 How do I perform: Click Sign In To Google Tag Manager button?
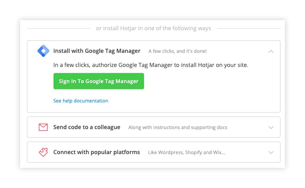[99, 81]
